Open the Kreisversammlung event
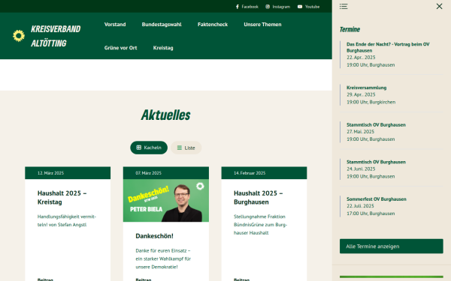451x281 pixels. click(x=367, y=88)
